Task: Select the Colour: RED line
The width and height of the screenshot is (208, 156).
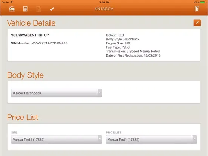Action: tap(115, 35)
